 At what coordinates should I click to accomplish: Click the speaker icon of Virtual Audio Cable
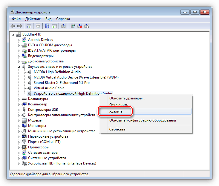[x=29, y=88]
